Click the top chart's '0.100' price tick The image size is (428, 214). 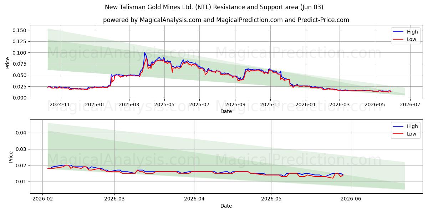pyautogui.click(x=20, y=53)
